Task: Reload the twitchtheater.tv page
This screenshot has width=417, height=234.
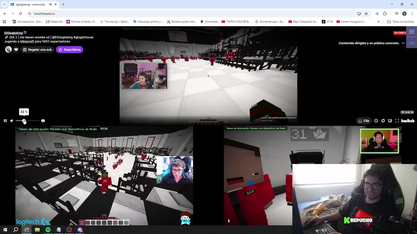Action: tap(20, 14)
